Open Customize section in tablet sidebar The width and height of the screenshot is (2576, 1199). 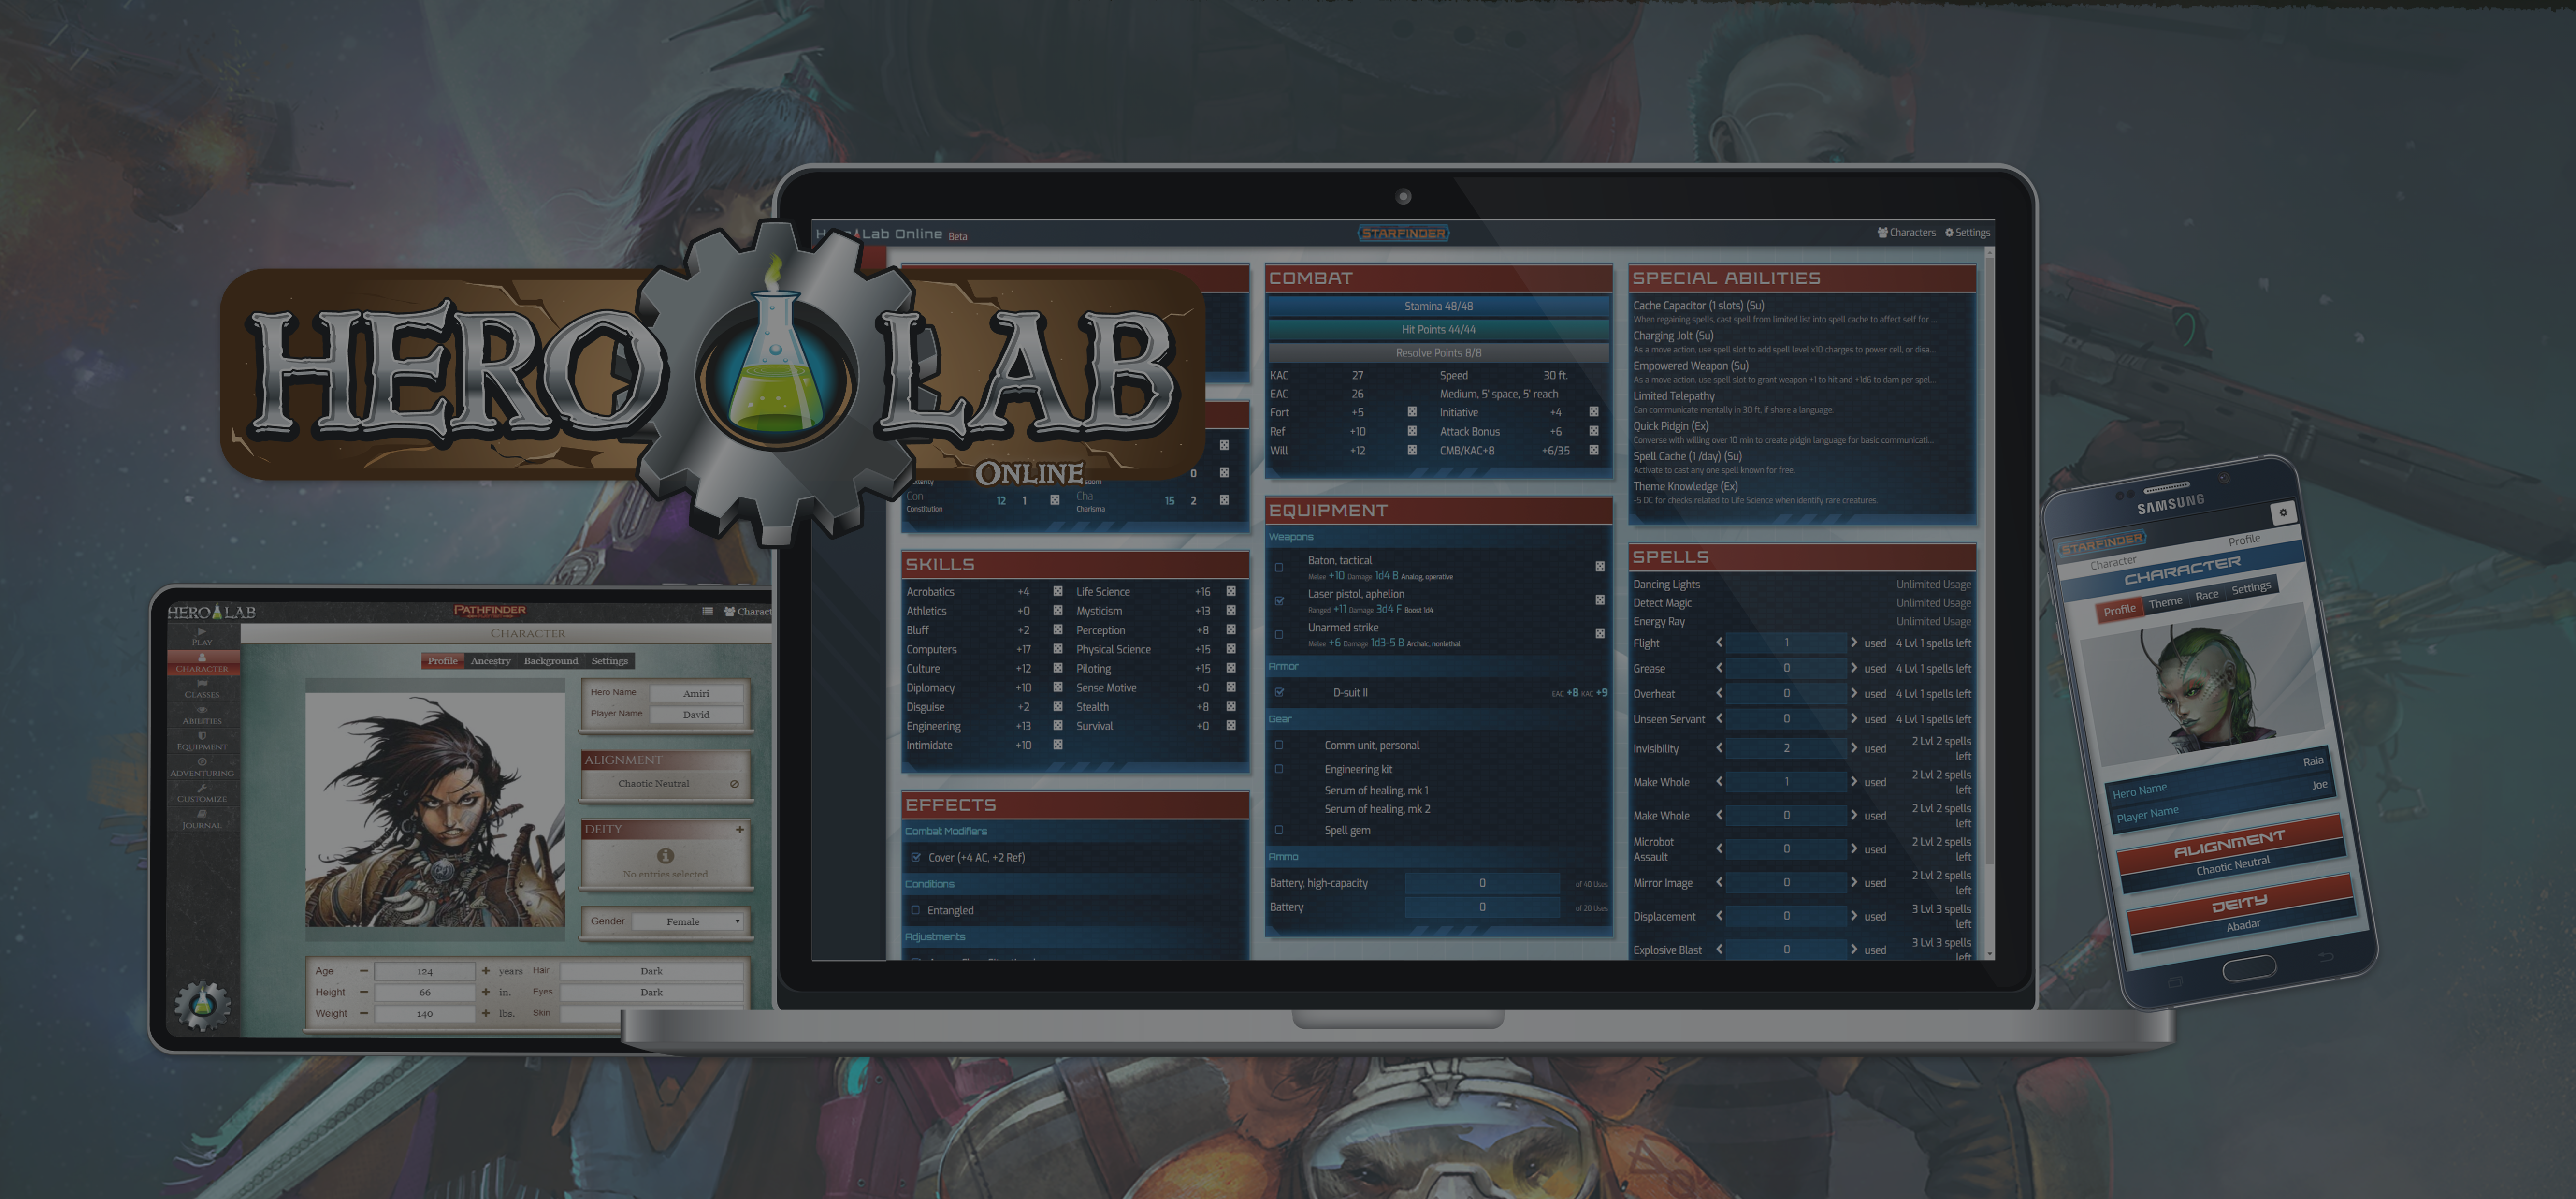202,793
